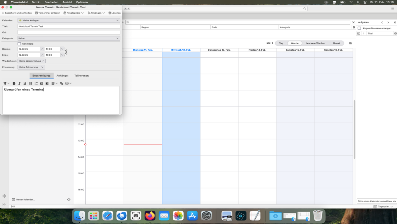This screenshot has height=224, width=397.
Task: Open the Ansicht menu in menu bar
Action: click(x=67, y=2)
